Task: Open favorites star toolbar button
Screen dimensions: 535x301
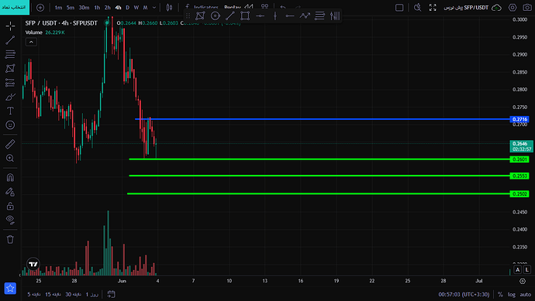Action: click(10, 289)
